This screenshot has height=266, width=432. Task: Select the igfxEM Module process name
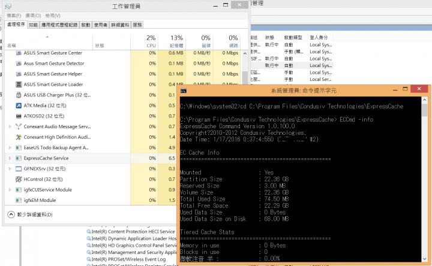click(40, 200)
